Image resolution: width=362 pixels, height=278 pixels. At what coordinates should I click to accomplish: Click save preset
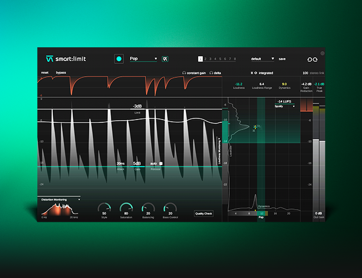coord(282,59)
